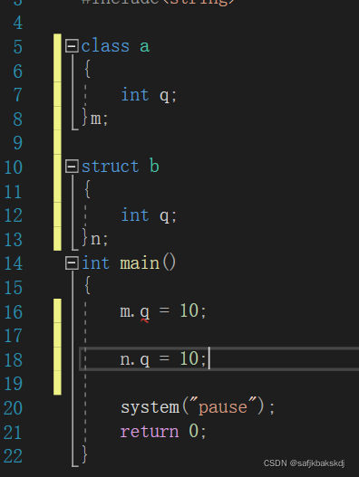
Task: Click the opening brace on line 15
Action: tap(87, 285)
